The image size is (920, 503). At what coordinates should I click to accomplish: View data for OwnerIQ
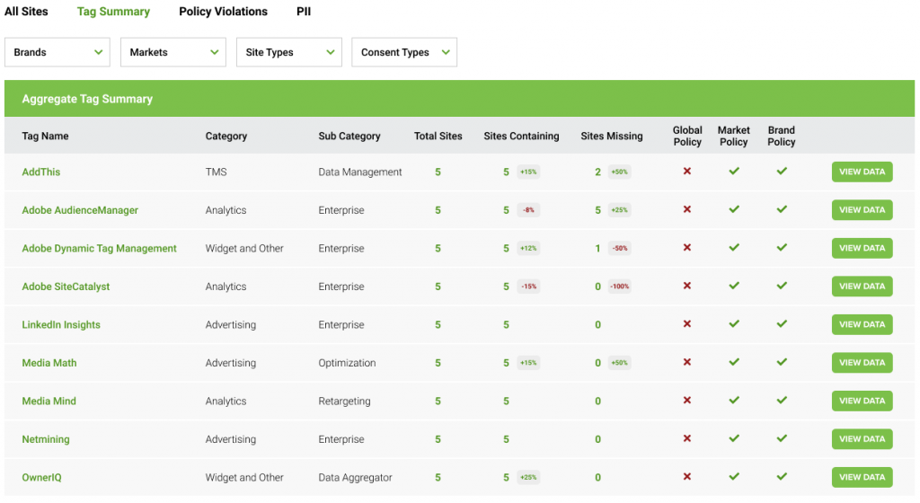coord(862,477)
